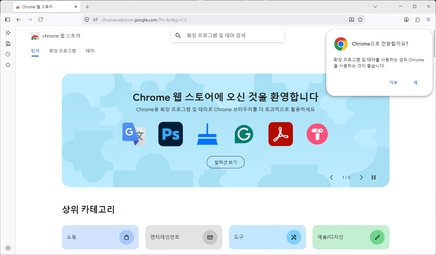The height and width of the screenshot is (255, 436).
Task: Select the Chrome 웹 스토어 browser tab
Action: 47,7
